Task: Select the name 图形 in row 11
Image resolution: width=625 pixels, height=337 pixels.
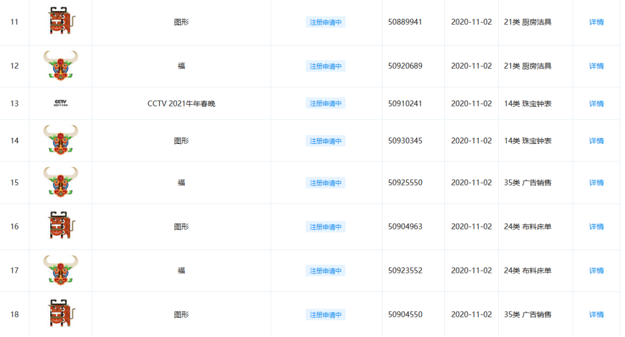Action: coord(181,22)
